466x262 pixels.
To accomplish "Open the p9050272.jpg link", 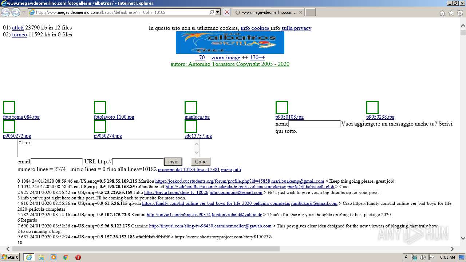I will tap(17, 136).
